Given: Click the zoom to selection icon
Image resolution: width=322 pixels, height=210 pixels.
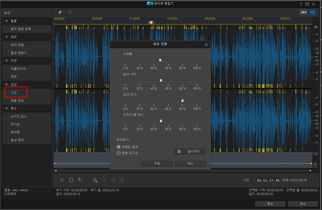Looking at the screenshot, I should pyautogui.click(x=113, y=180).
